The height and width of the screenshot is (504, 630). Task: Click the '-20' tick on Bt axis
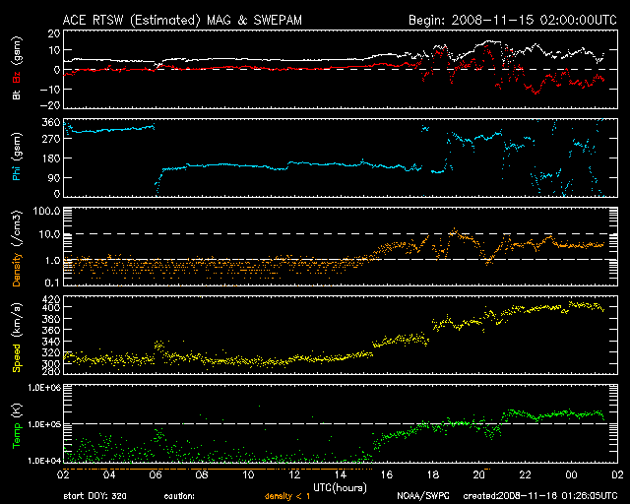(50, 105)
